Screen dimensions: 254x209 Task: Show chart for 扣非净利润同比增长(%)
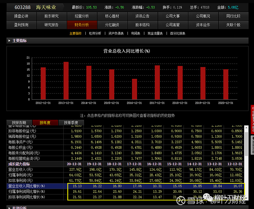coord(27,197)
